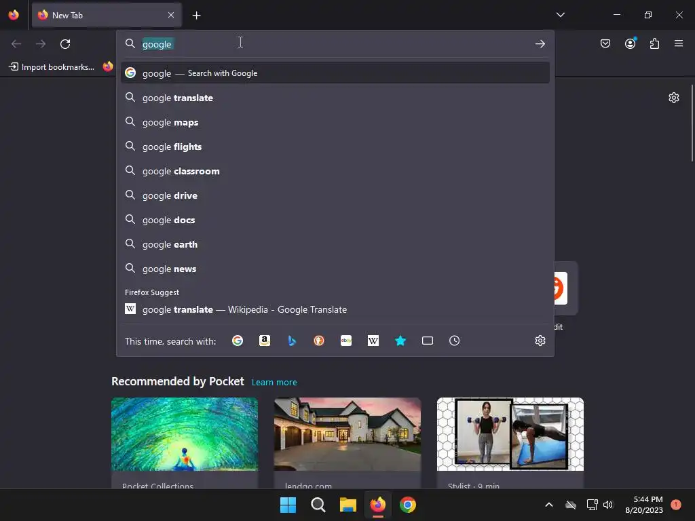Viewport: 695px width, 521px height.
Task: Search this time with DuckDuckGo icon
Action: click(x=319, y=341)
